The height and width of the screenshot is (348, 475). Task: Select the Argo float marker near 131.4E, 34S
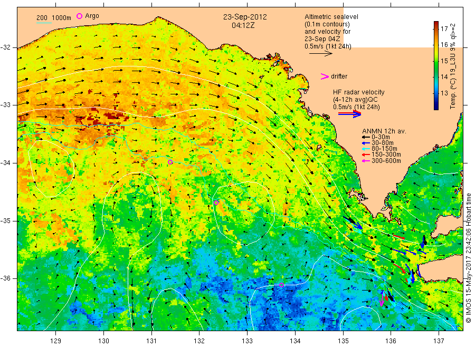(x=170, y=162)
